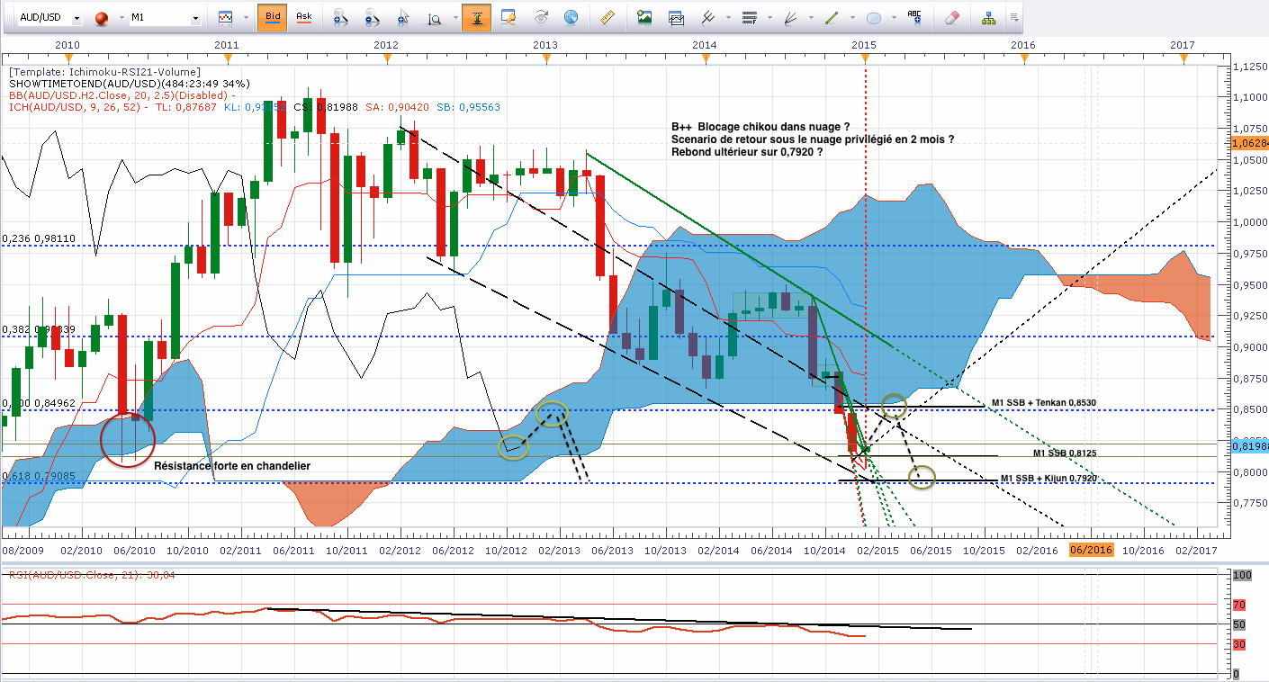Click the vertical scale zoom icon
The height and width of the screenshot is (682, 1269).
click(x=435, y=18)
